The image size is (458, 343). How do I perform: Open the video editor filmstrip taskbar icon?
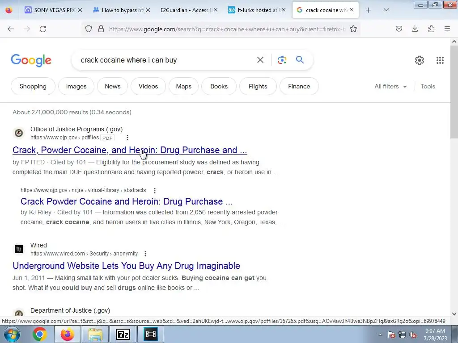(151, 334)
